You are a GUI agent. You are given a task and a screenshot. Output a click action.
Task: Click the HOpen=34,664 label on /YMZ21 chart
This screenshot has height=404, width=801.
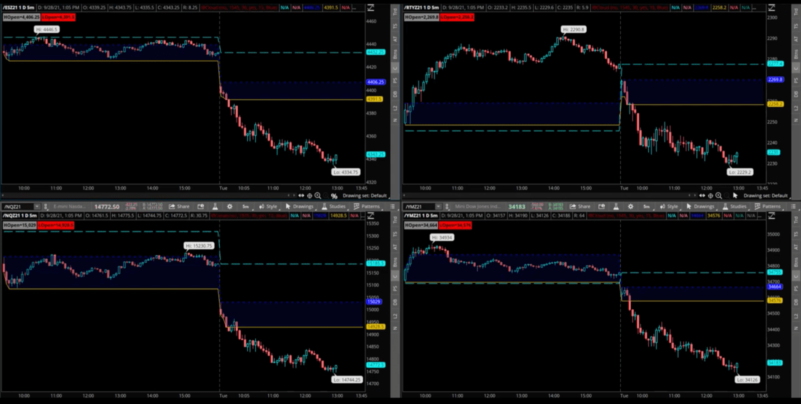click(x=421, y=225)
